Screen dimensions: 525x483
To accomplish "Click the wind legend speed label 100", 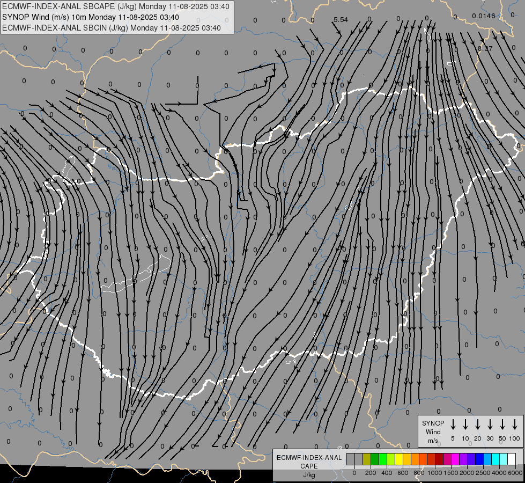I will click(x=515, y=438).
